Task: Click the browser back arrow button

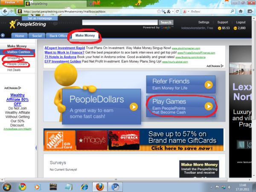Action: coord(5,12)
